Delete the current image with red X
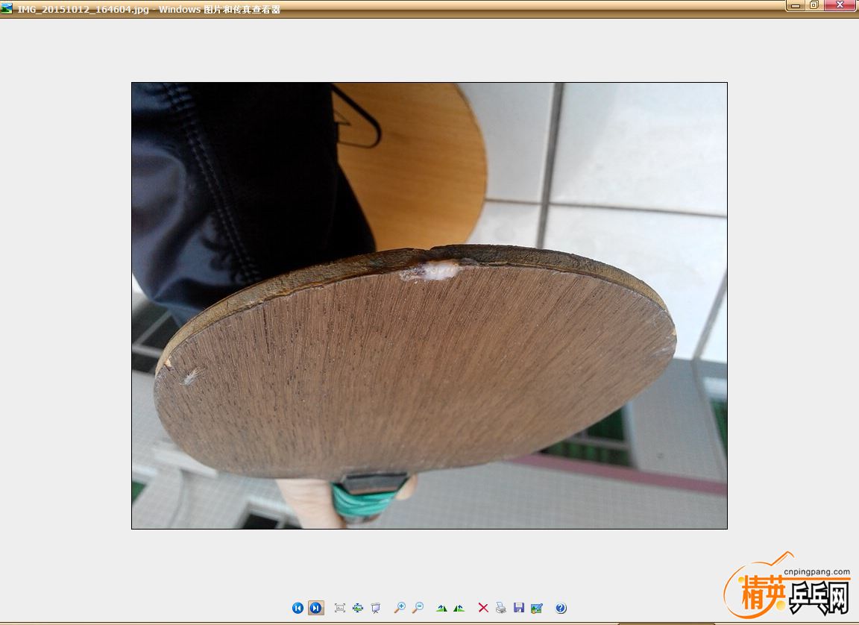The image size is (859, 625). click(x=483, y=607)
